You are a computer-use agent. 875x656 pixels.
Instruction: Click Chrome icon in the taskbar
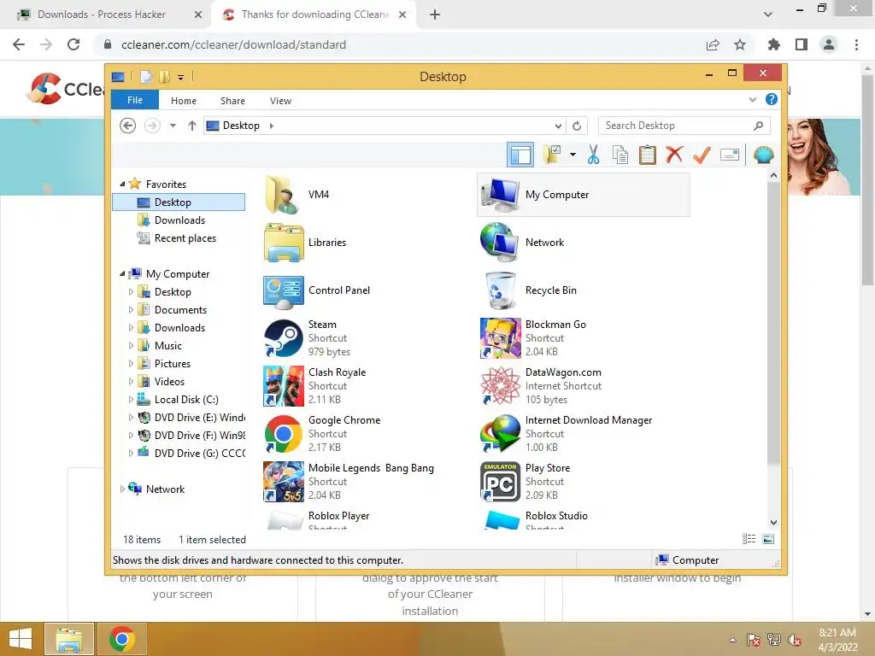[122, 639]
